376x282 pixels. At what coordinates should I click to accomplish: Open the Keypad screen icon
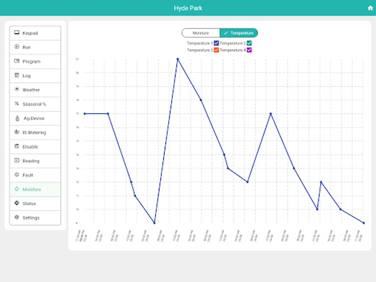click(17, 32)
